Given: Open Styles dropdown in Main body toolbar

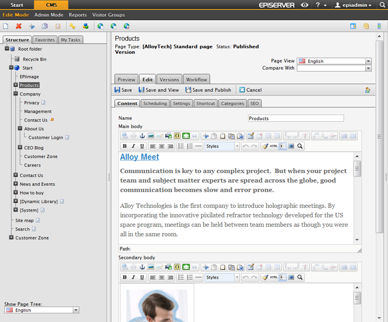Looking at the screenshot, I should coord(237,146).
